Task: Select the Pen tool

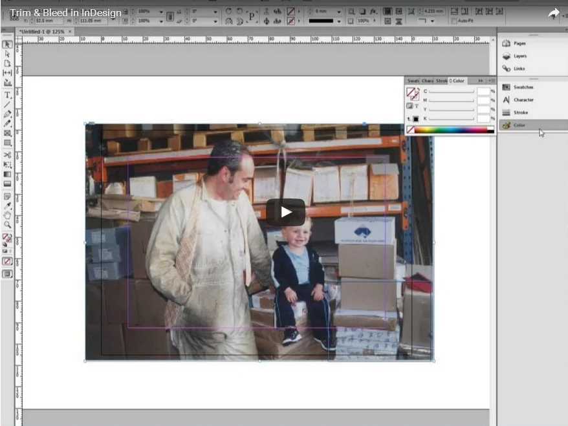Action: click(7, 114)
